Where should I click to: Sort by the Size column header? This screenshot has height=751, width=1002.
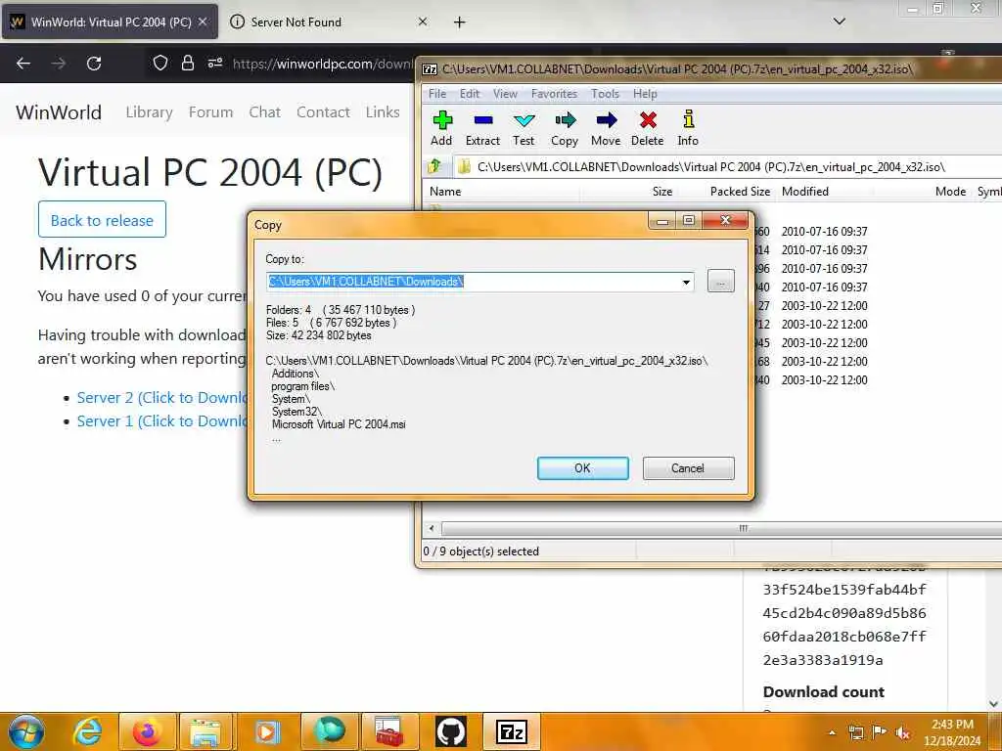click(x=662, y=192)
